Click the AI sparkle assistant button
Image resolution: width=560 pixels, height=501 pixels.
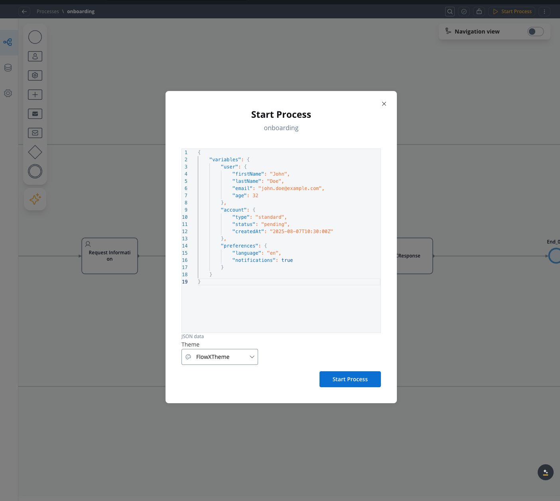[x=35, y=199]
